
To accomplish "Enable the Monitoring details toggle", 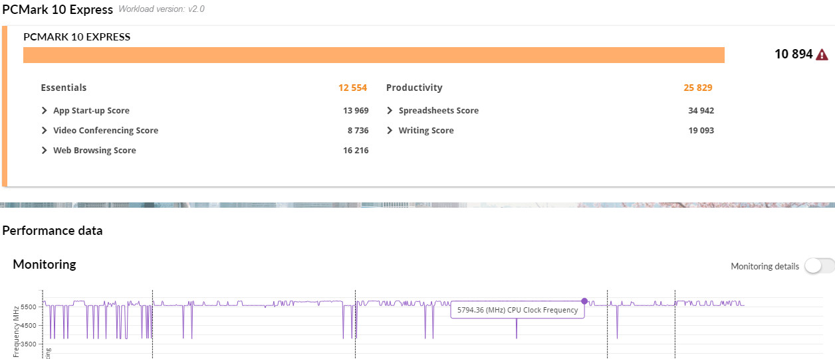I will coord(818,266).
